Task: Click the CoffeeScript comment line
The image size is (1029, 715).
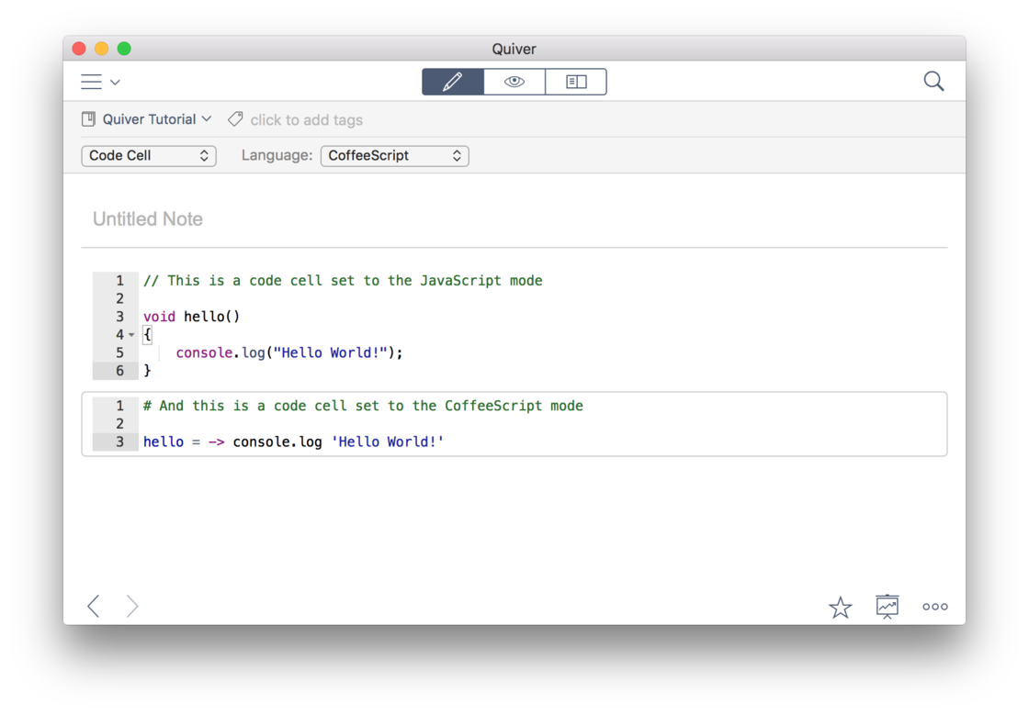Action: pos(363,406)
